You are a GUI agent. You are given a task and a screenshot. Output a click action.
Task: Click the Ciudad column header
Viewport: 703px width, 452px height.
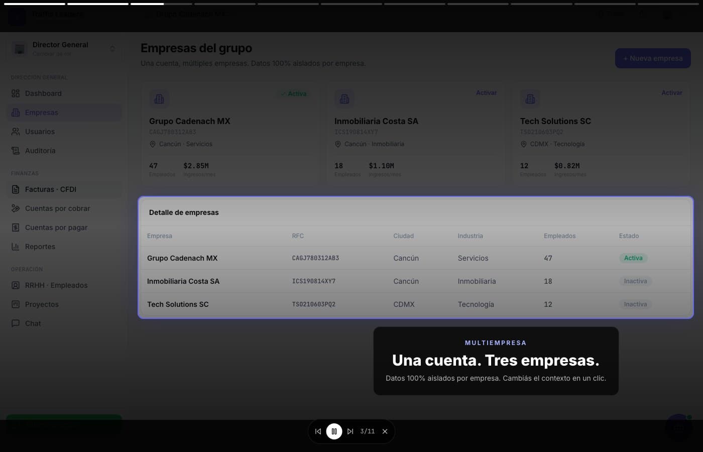pyautogui.click(x=403, y=236)
